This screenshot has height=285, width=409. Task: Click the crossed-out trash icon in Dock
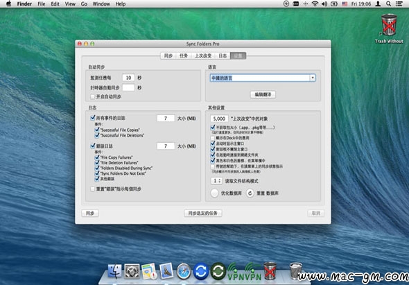270,271
